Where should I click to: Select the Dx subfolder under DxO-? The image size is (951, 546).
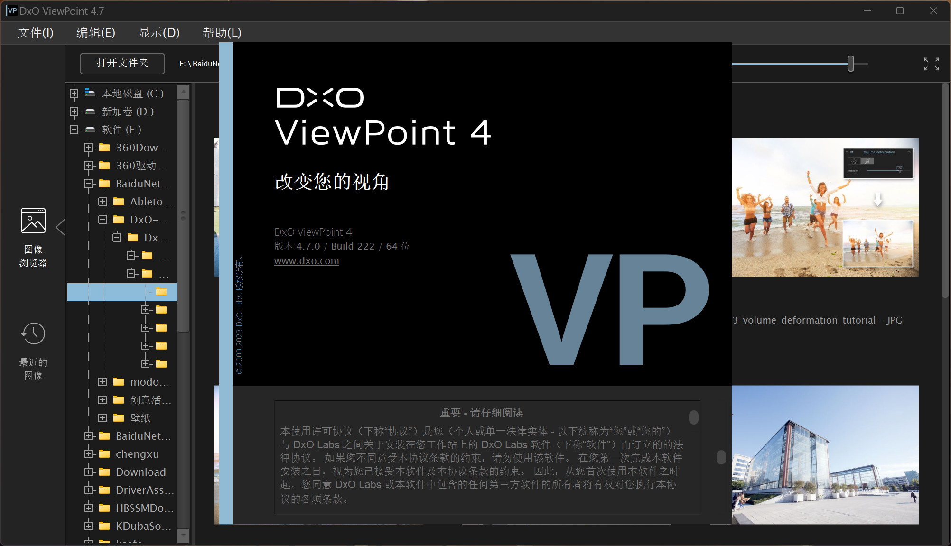(156, 238)
